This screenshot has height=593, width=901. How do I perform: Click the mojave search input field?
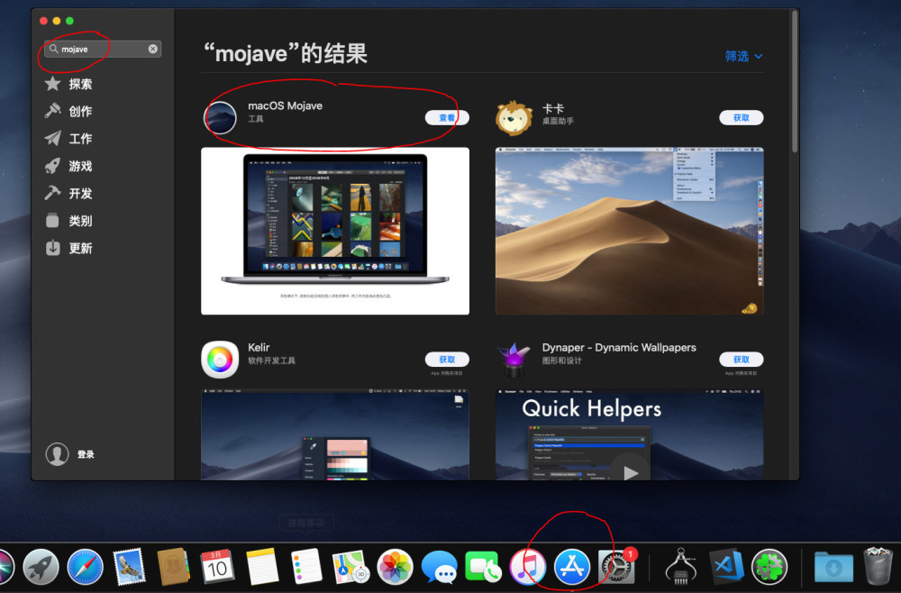(103, 49)
